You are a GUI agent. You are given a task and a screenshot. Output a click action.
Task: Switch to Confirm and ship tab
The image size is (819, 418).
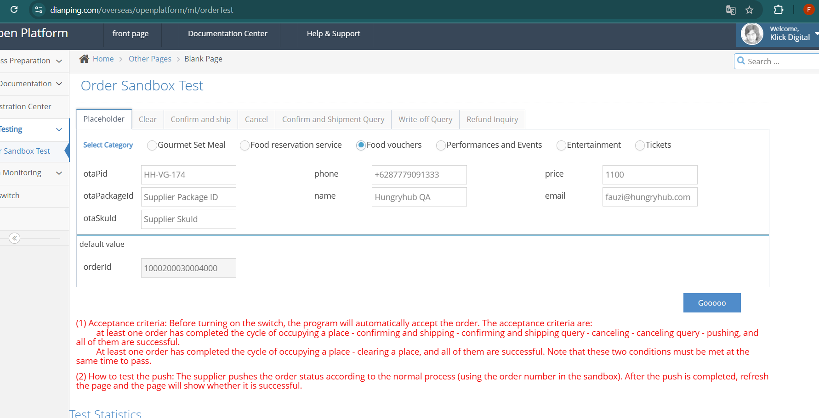pos(200,119)
